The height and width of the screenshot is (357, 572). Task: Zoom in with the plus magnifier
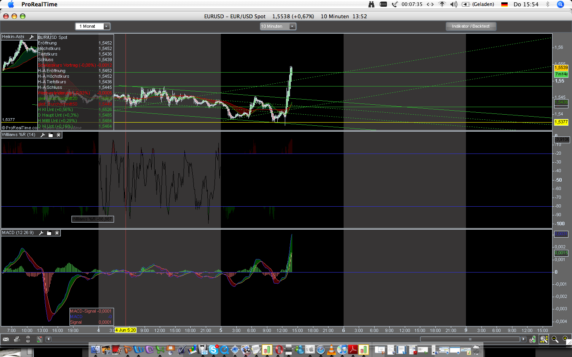coord(565,339)
